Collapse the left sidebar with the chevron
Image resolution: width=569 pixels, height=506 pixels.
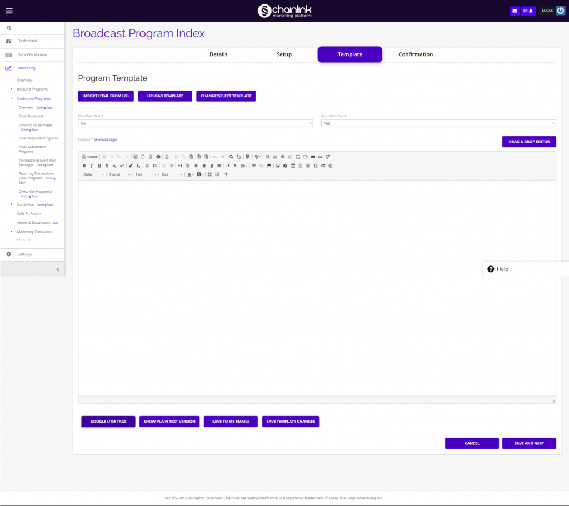(x=57, y=269)
